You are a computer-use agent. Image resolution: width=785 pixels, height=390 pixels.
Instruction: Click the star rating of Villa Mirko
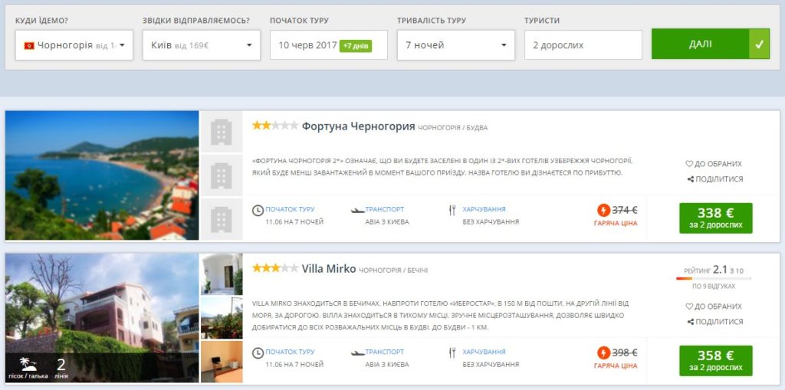coord(275,268)
